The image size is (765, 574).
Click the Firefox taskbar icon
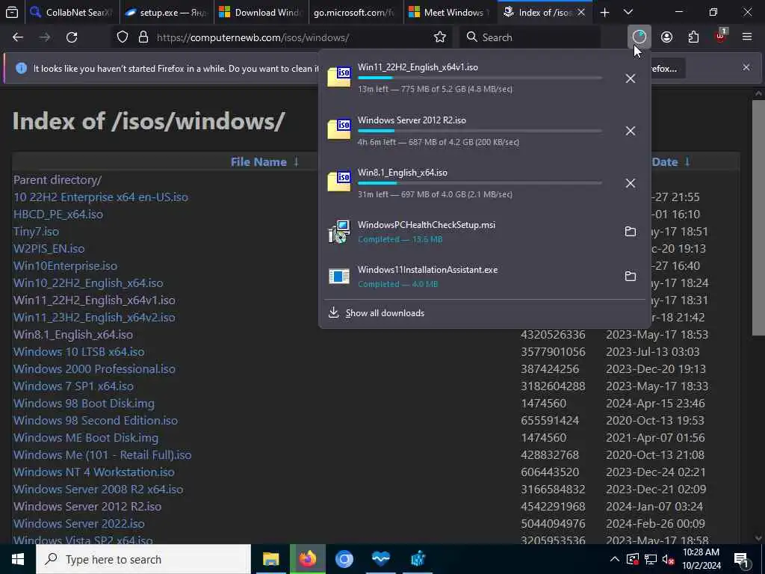(307, 559)
